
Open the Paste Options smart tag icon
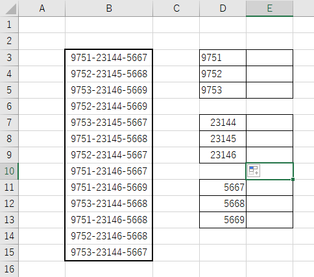(254, 171)
